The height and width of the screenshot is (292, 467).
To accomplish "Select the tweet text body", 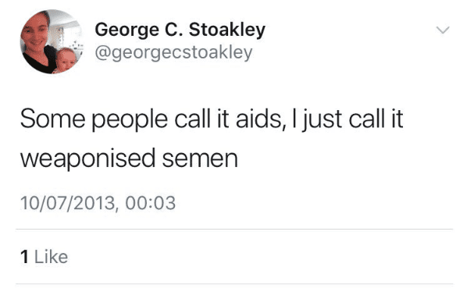I will [212, 139].
